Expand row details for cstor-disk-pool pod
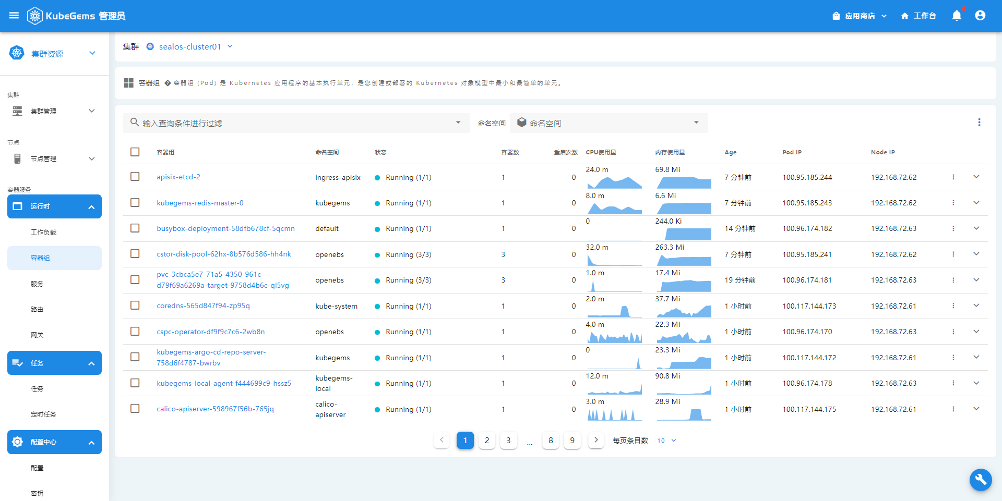 point(976,254)
